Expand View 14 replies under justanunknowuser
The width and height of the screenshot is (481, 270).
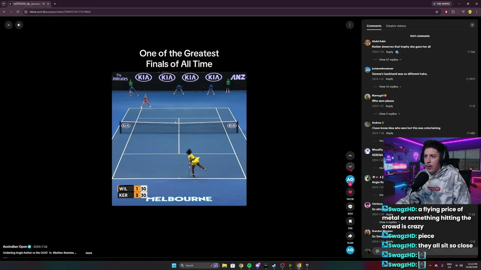[x=390, y=87]
